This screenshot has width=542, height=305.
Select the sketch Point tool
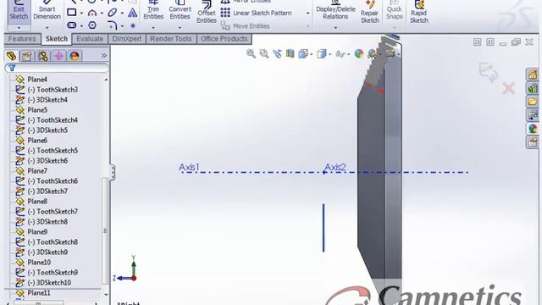[133, 25]
